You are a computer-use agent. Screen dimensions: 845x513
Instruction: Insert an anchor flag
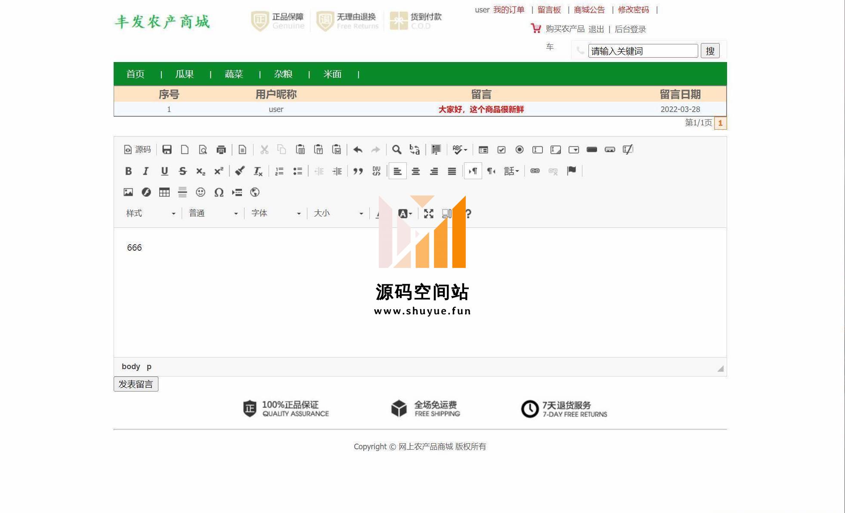point(571,171)
